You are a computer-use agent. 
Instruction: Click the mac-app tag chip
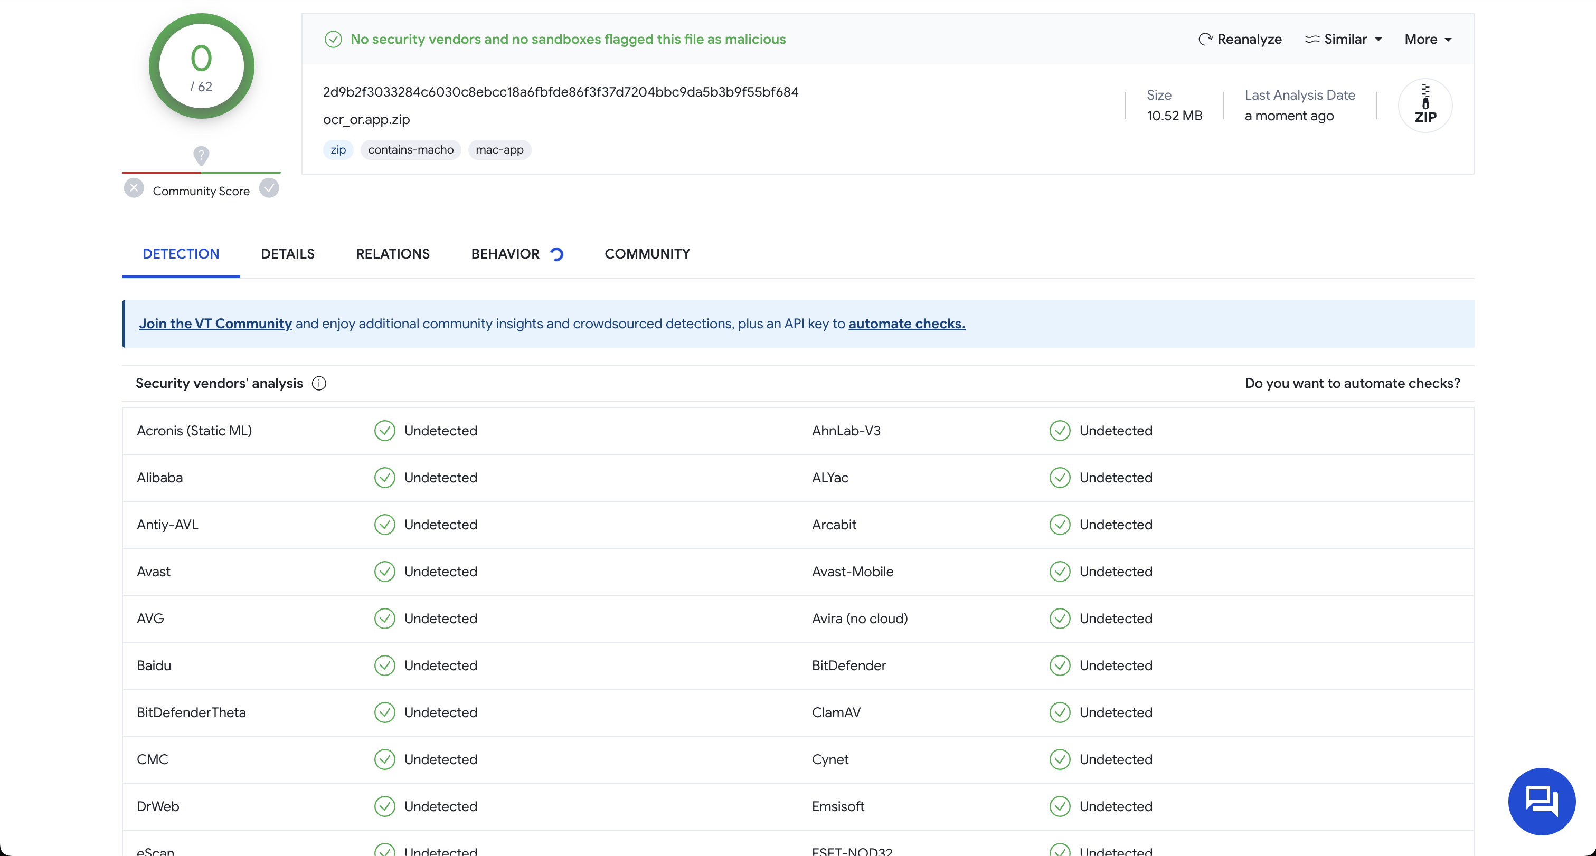pos(499,150)
